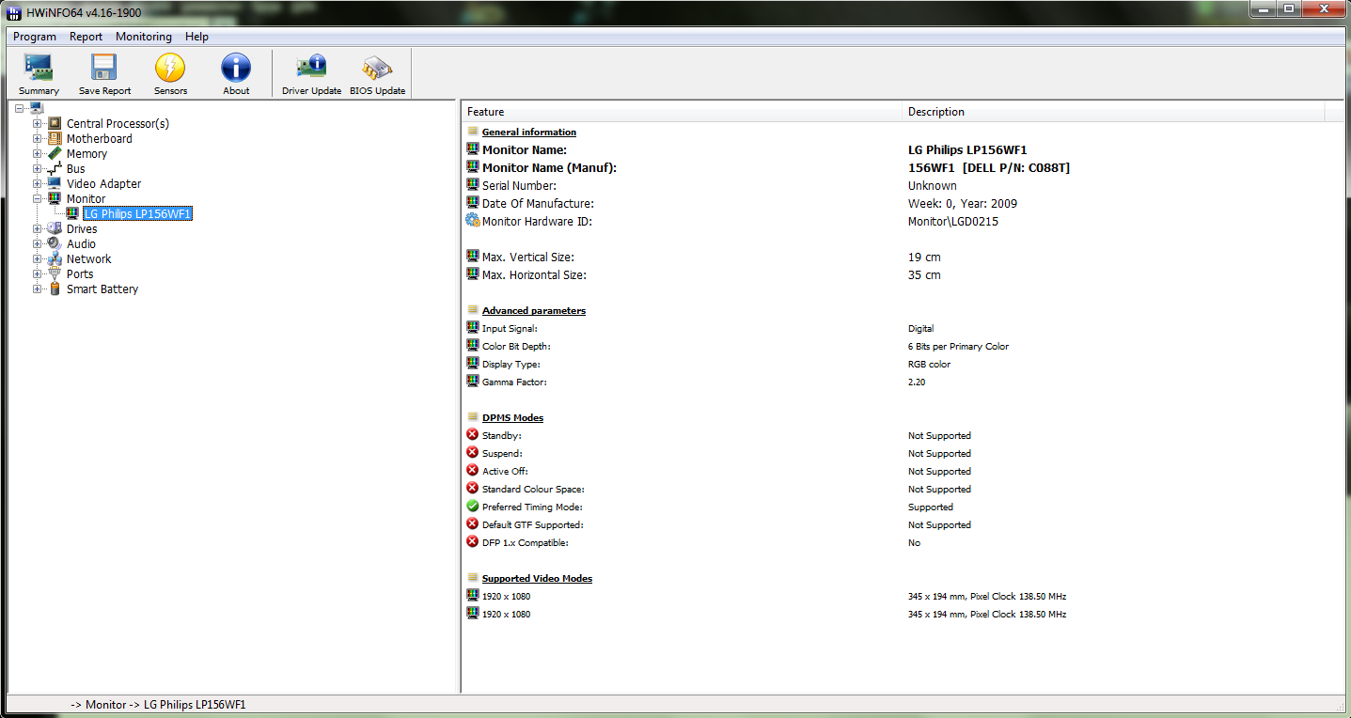Expand the Smart Battery node

coord(38,289)
